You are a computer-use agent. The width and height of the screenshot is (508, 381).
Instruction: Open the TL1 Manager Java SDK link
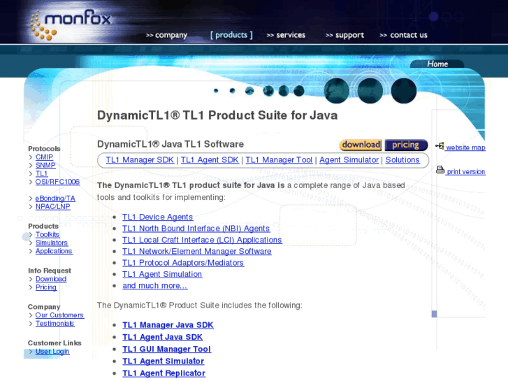pyautogui.click(x=168, y=325)
